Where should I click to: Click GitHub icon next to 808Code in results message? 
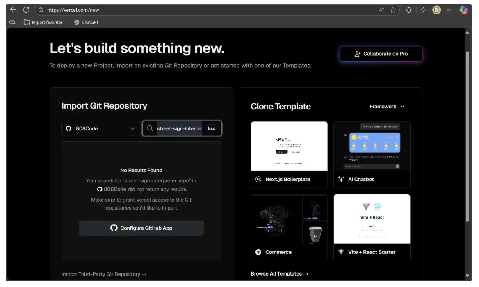pyautogui.click(x=100, y=189)
